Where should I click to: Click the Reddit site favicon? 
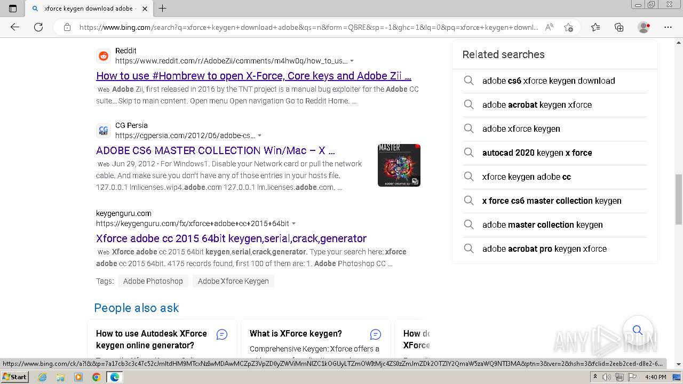click(x=104, y=56)
